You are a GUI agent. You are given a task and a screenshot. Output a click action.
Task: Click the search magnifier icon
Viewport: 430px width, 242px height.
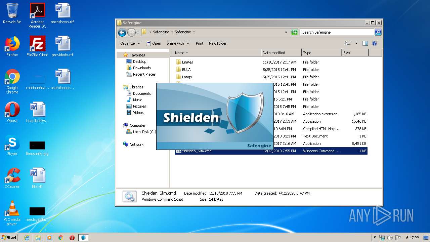(x=378, y=32)
